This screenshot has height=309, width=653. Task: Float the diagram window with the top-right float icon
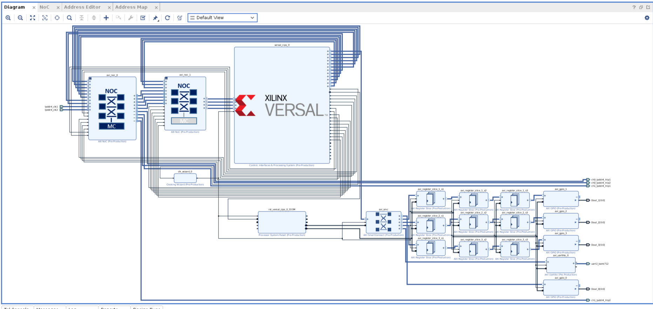click(x=641, y=7)
